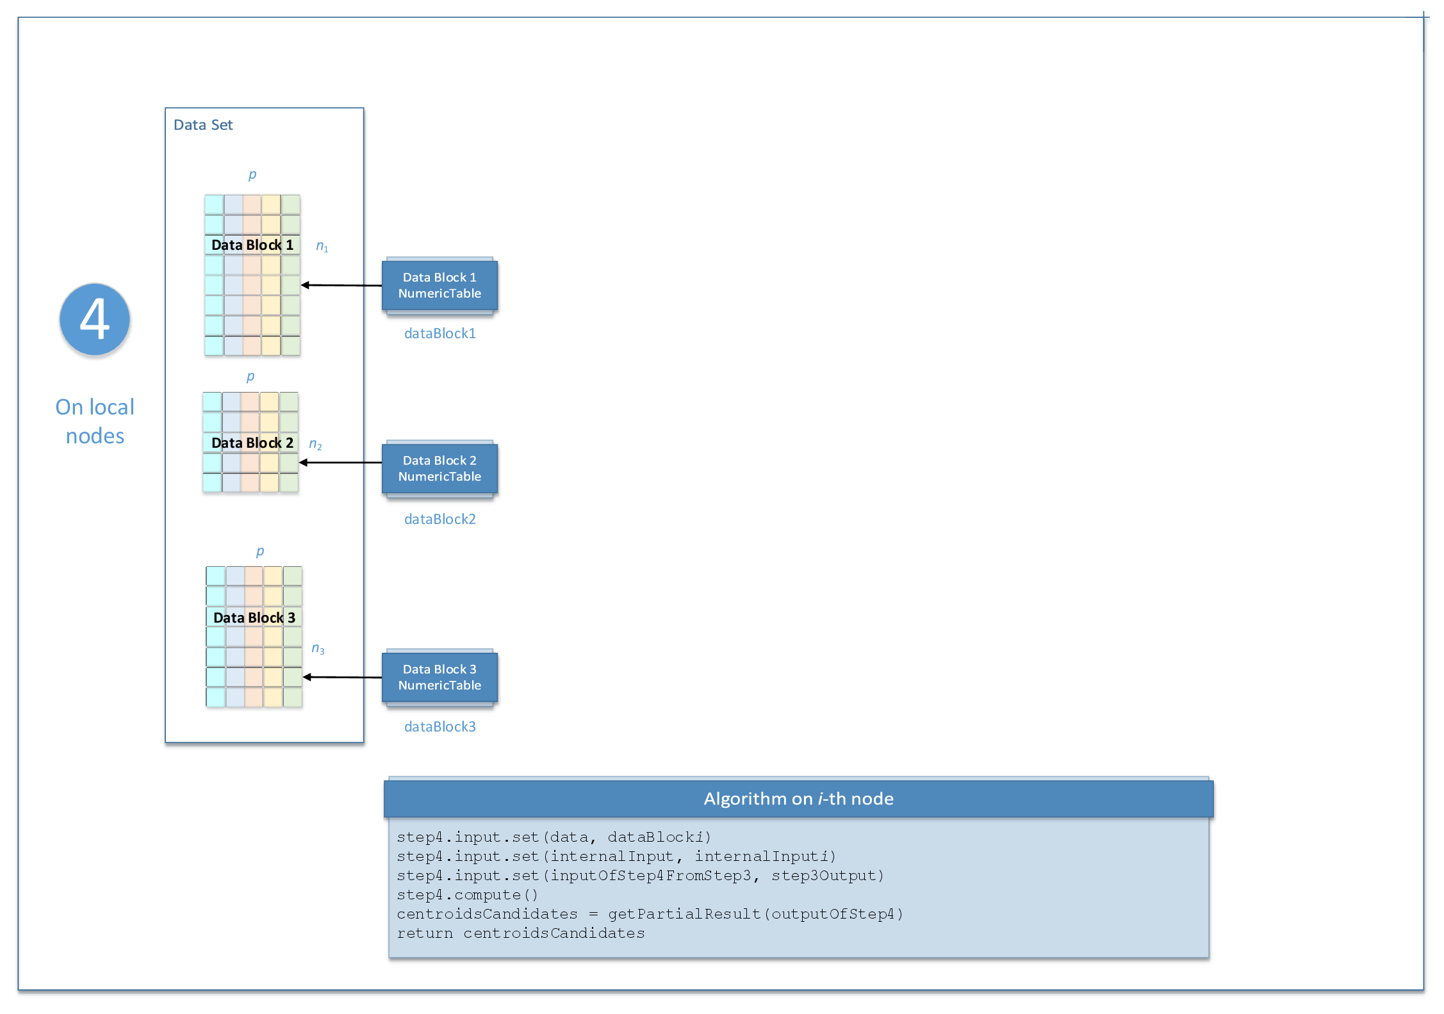Screen dimensions: 1444x1014
Task: Select the Data Block 2 grid label
Action: pos(252,443)
